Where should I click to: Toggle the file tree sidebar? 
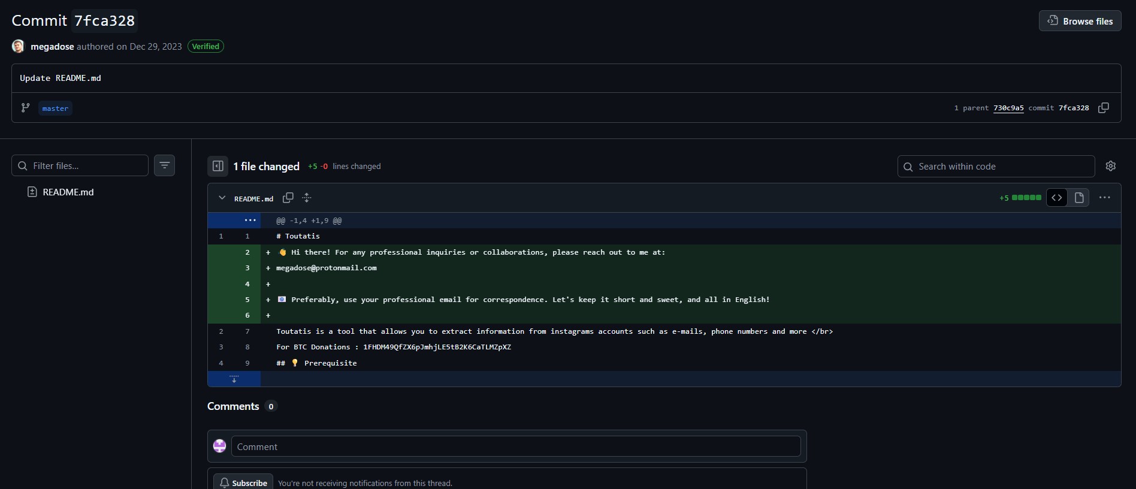(217, 166)
